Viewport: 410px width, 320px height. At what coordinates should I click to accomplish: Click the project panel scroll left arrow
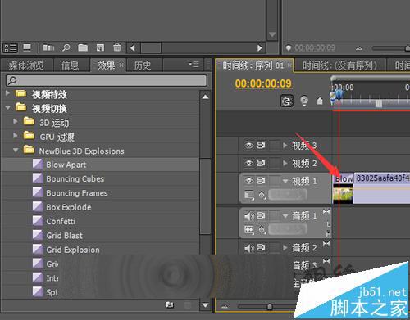[x=133, y=48]
